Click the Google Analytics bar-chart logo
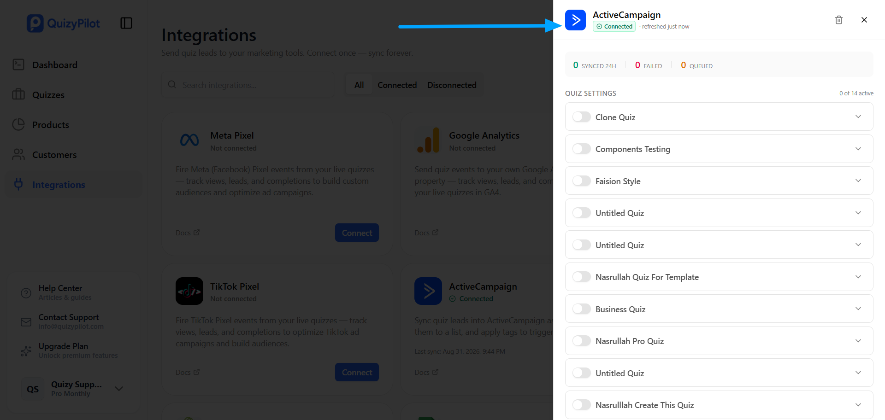 pos(428,140)
